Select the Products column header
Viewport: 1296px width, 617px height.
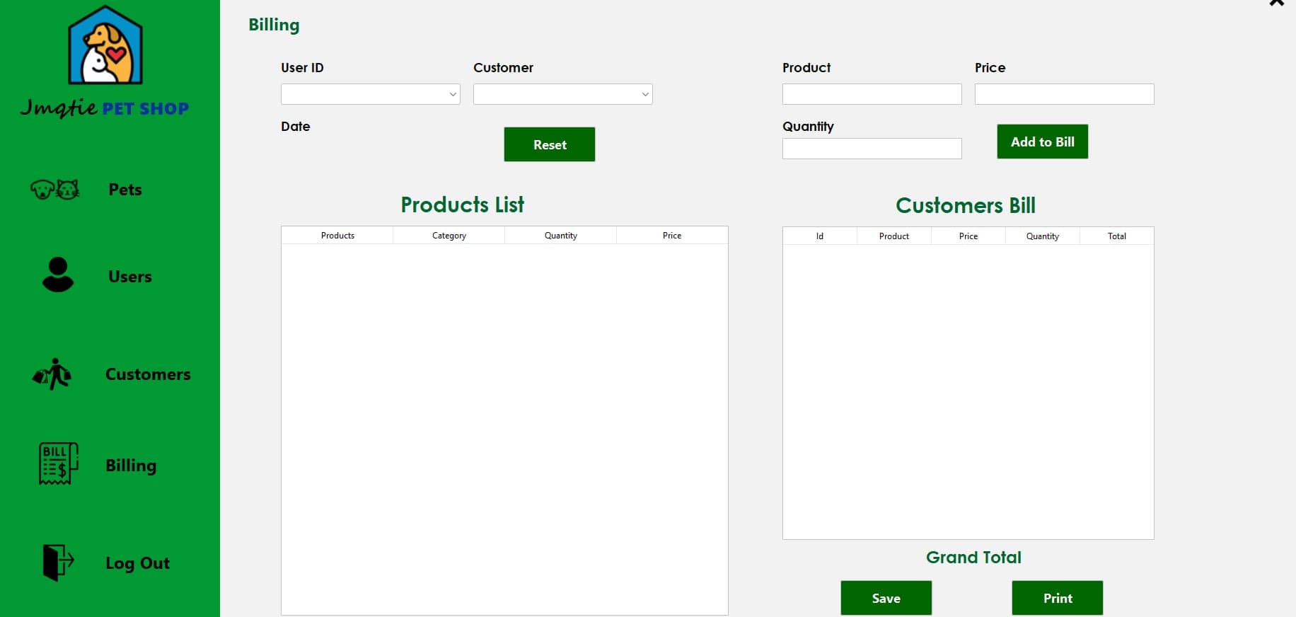click(x=337, y=236)
